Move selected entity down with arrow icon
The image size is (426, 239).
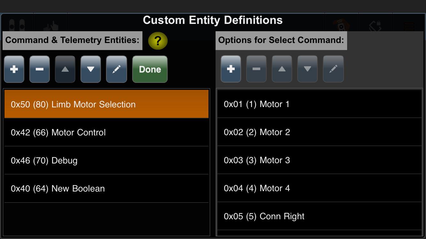tap(91, 69)
